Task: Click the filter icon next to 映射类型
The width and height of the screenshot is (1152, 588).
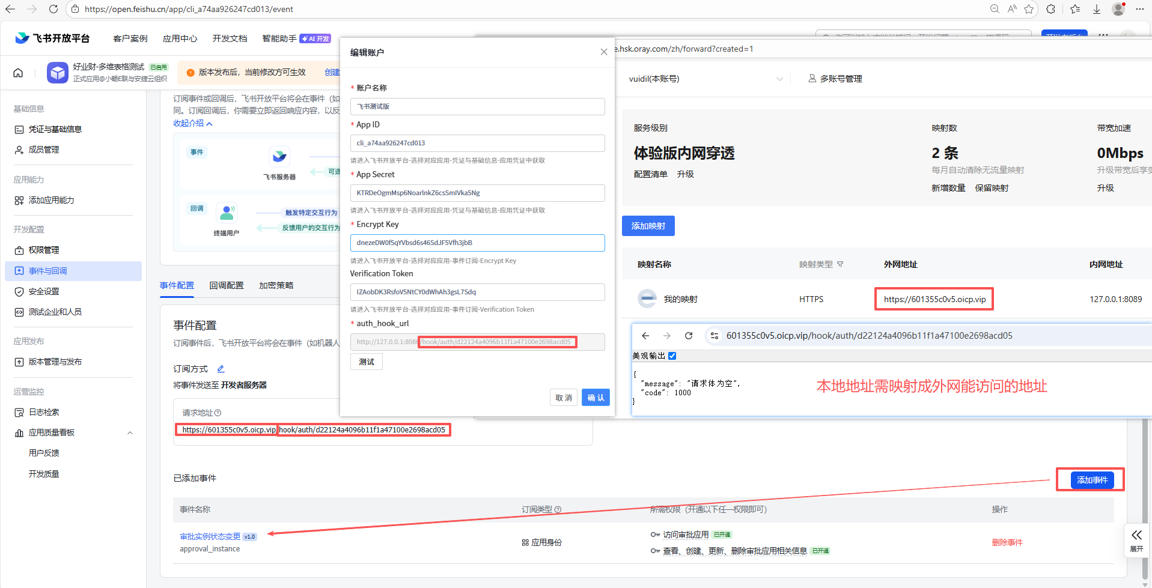Action: point(840,264)
